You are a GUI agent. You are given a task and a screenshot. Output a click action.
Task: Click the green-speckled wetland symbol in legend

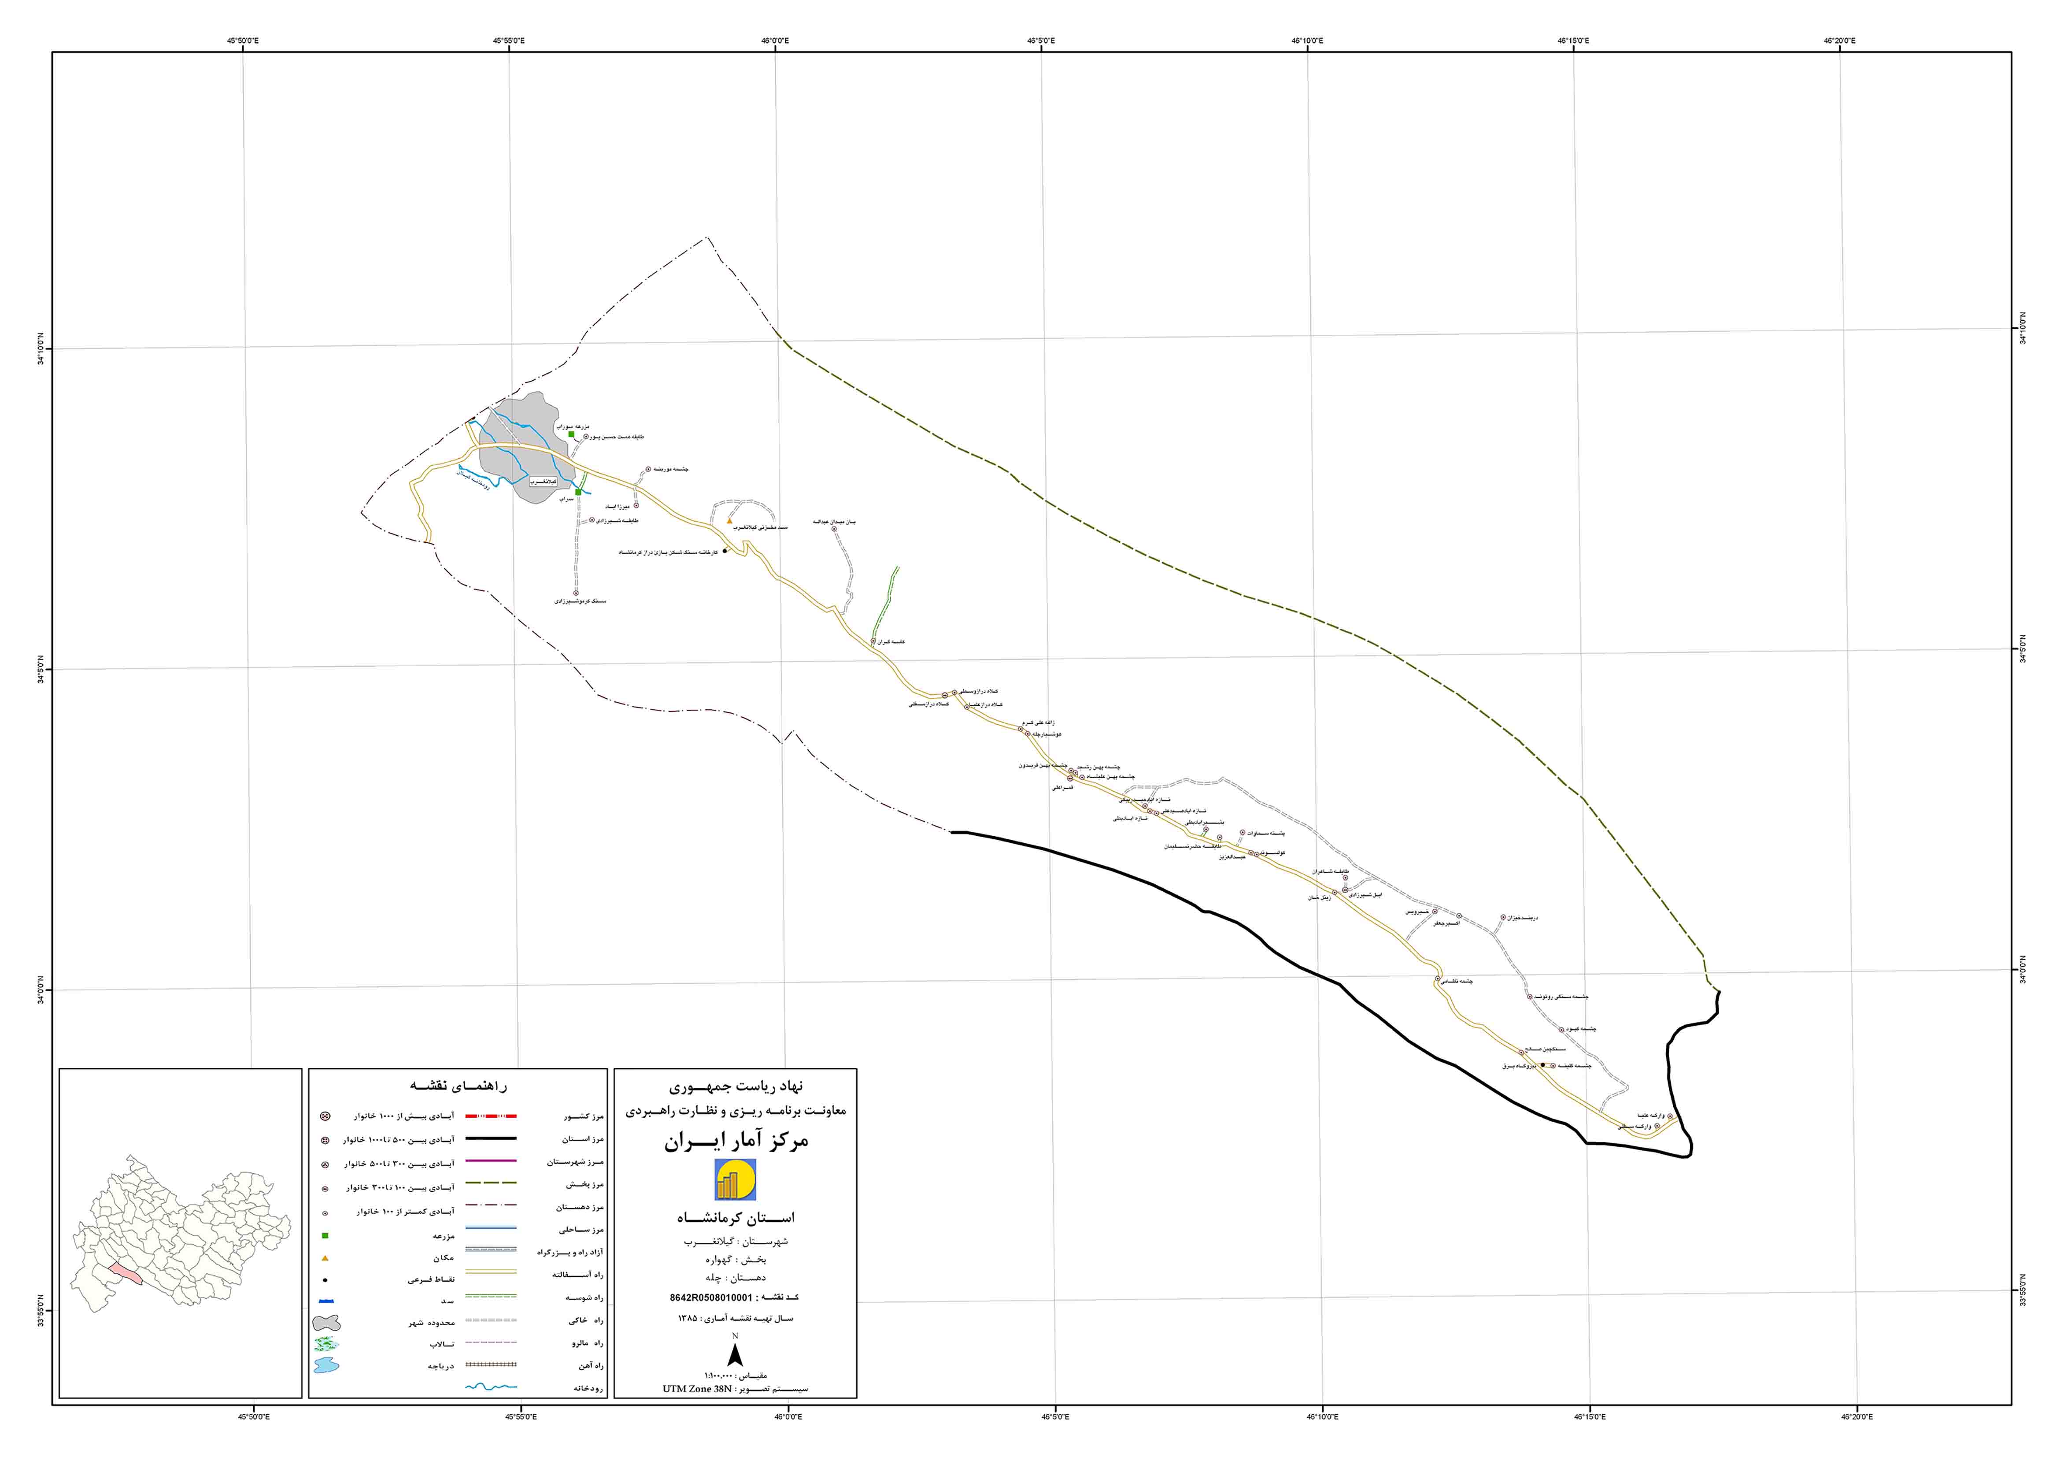pos(326,1344)
